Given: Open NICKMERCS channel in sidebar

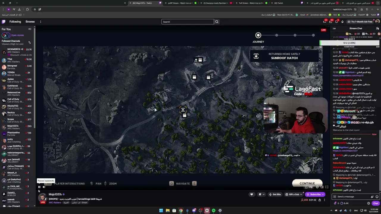Looking at the screenshot, I should [x=17, y=52].
